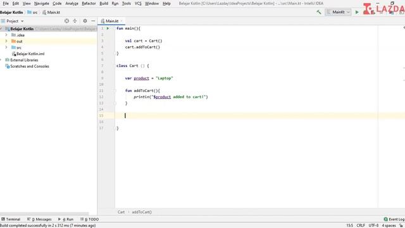Click Main.kt breadcrumb in navigation bar
The height and width of the screenshot is (228, 405).
pyautogui.click(x=51, y=13)
